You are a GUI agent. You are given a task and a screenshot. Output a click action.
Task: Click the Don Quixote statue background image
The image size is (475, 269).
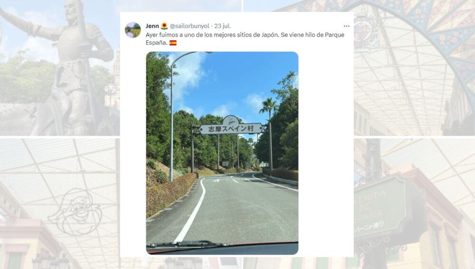[x=60, y=67]
